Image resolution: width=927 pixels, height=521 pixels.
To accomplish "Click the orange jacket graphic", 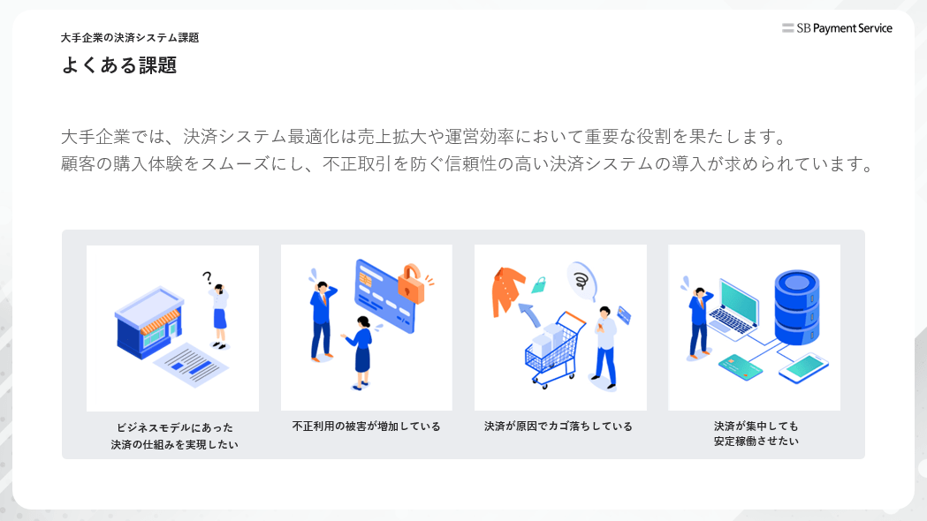I will coord(508,291).
